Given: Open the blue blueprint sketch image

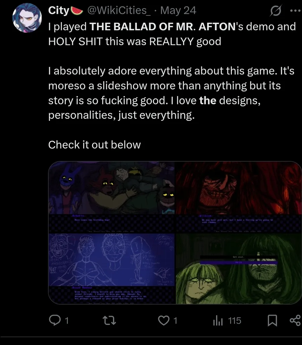Looking at the screenshot, I should click(111, 269).
